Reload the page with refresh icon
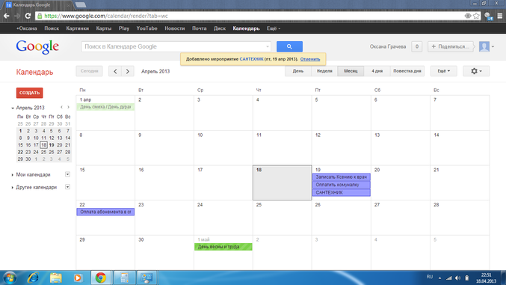Screen dimensions: 506x285 click(28, 16)
